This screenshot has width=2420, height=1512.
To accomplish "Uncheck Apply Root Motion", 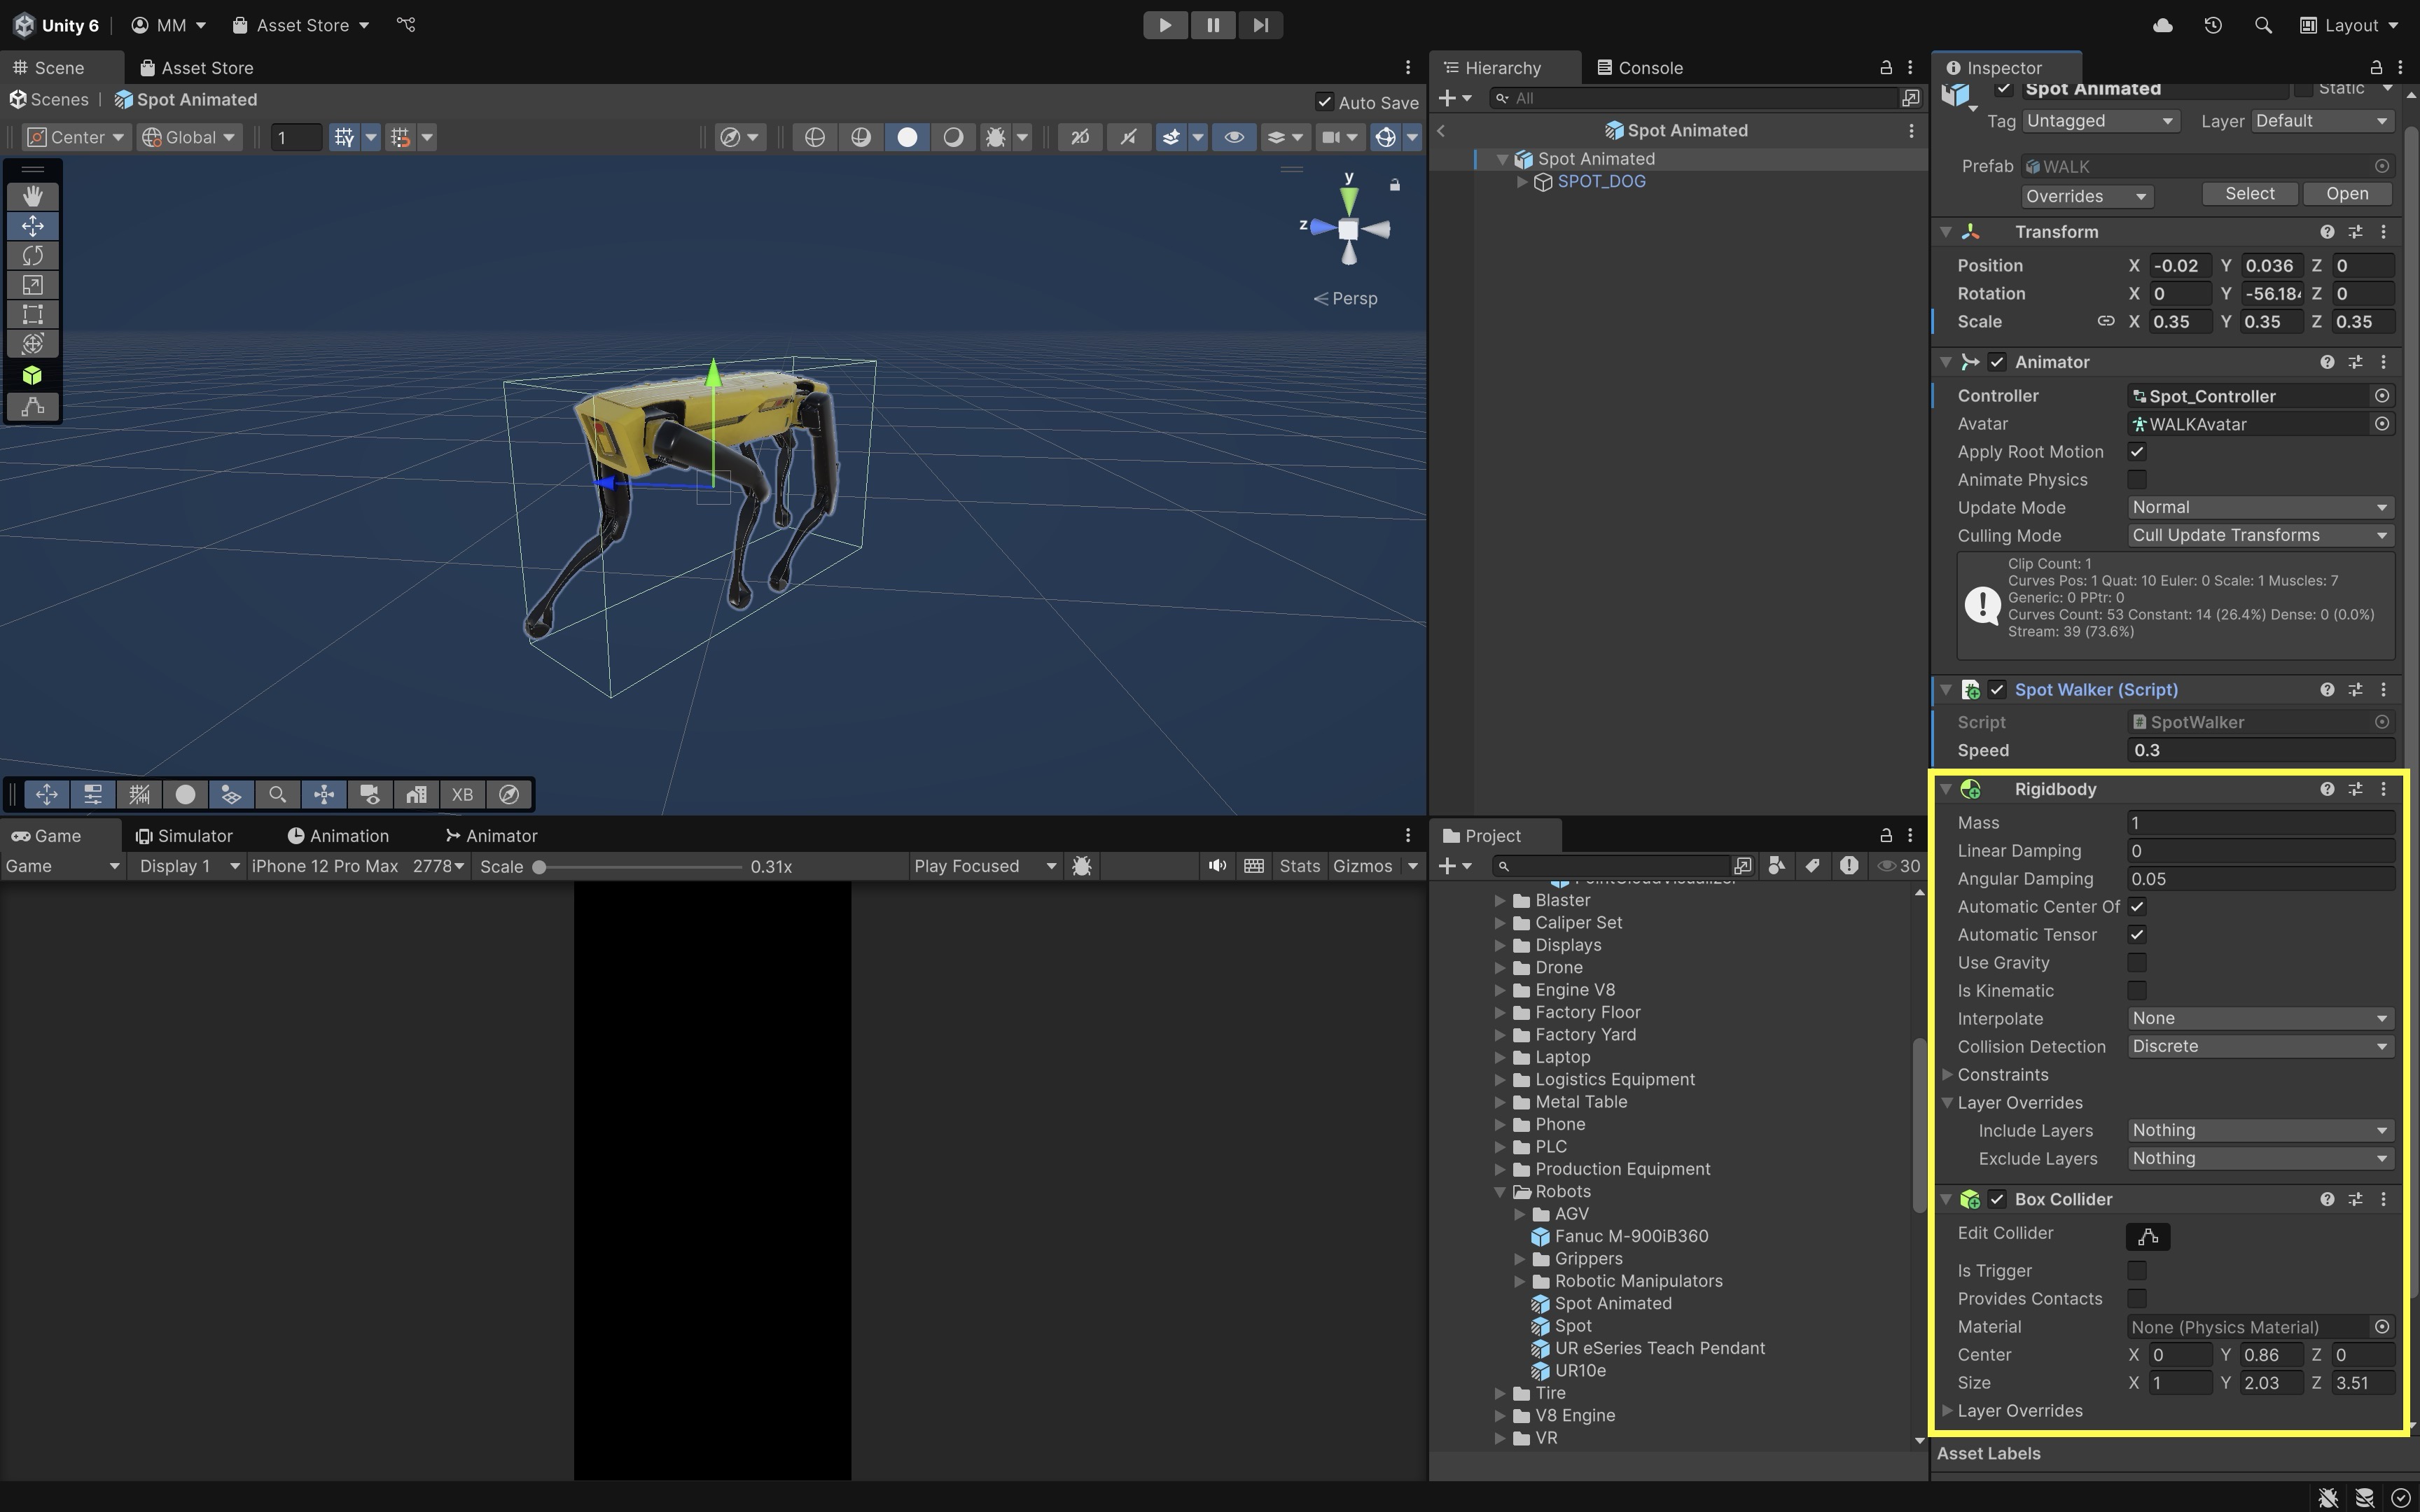I will click(2137, 452).
